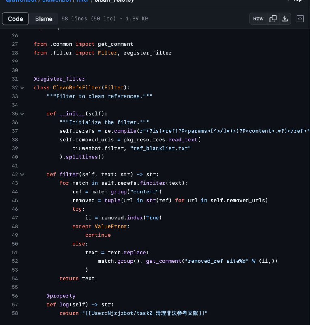Click line number 37 in the gutter

[15, 131]
